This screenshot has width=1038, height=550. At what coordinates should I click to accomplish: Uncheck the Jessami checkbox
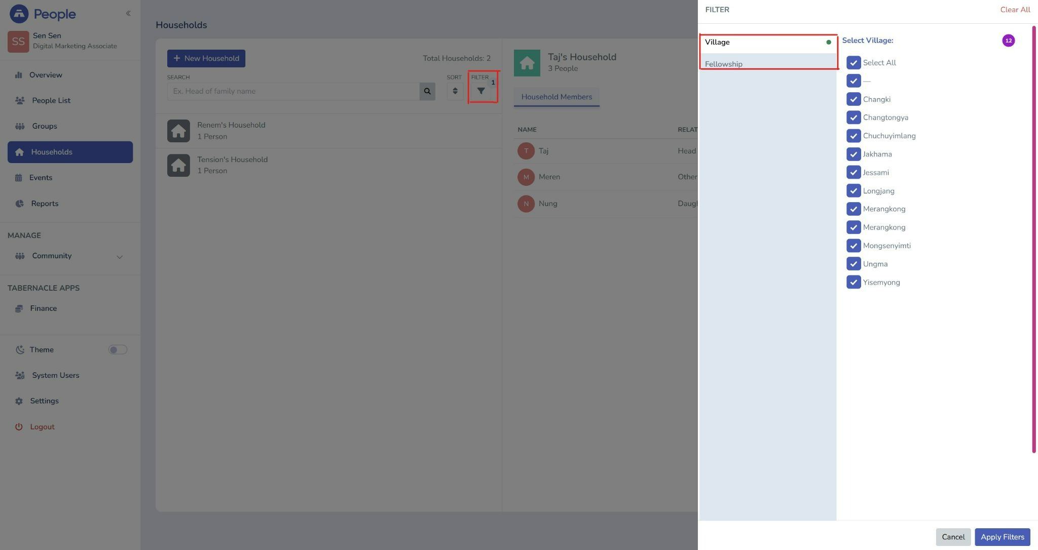[854, 172]
